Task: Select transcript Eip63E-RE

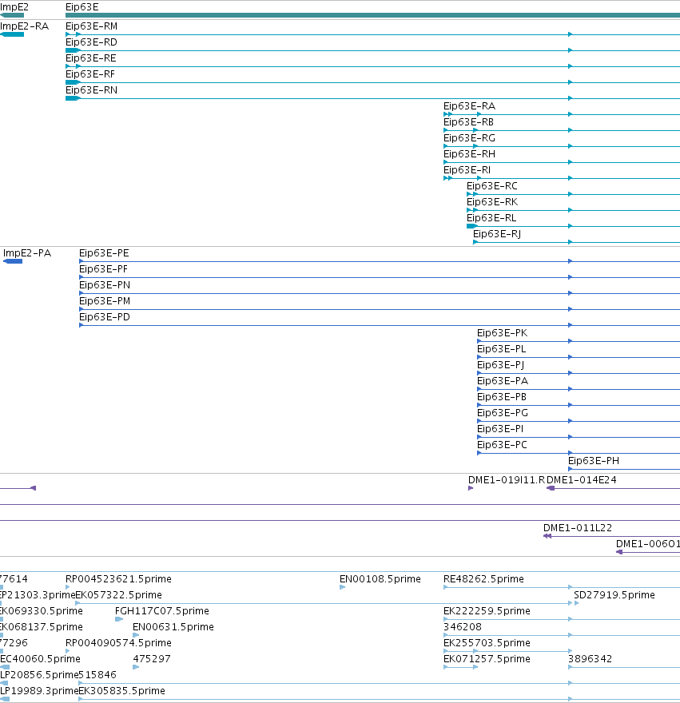Action: tap(90, 58)
